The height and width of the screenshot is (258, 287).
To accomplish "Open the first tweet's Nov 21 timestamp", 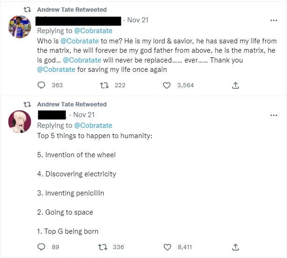I will point(137,21).
